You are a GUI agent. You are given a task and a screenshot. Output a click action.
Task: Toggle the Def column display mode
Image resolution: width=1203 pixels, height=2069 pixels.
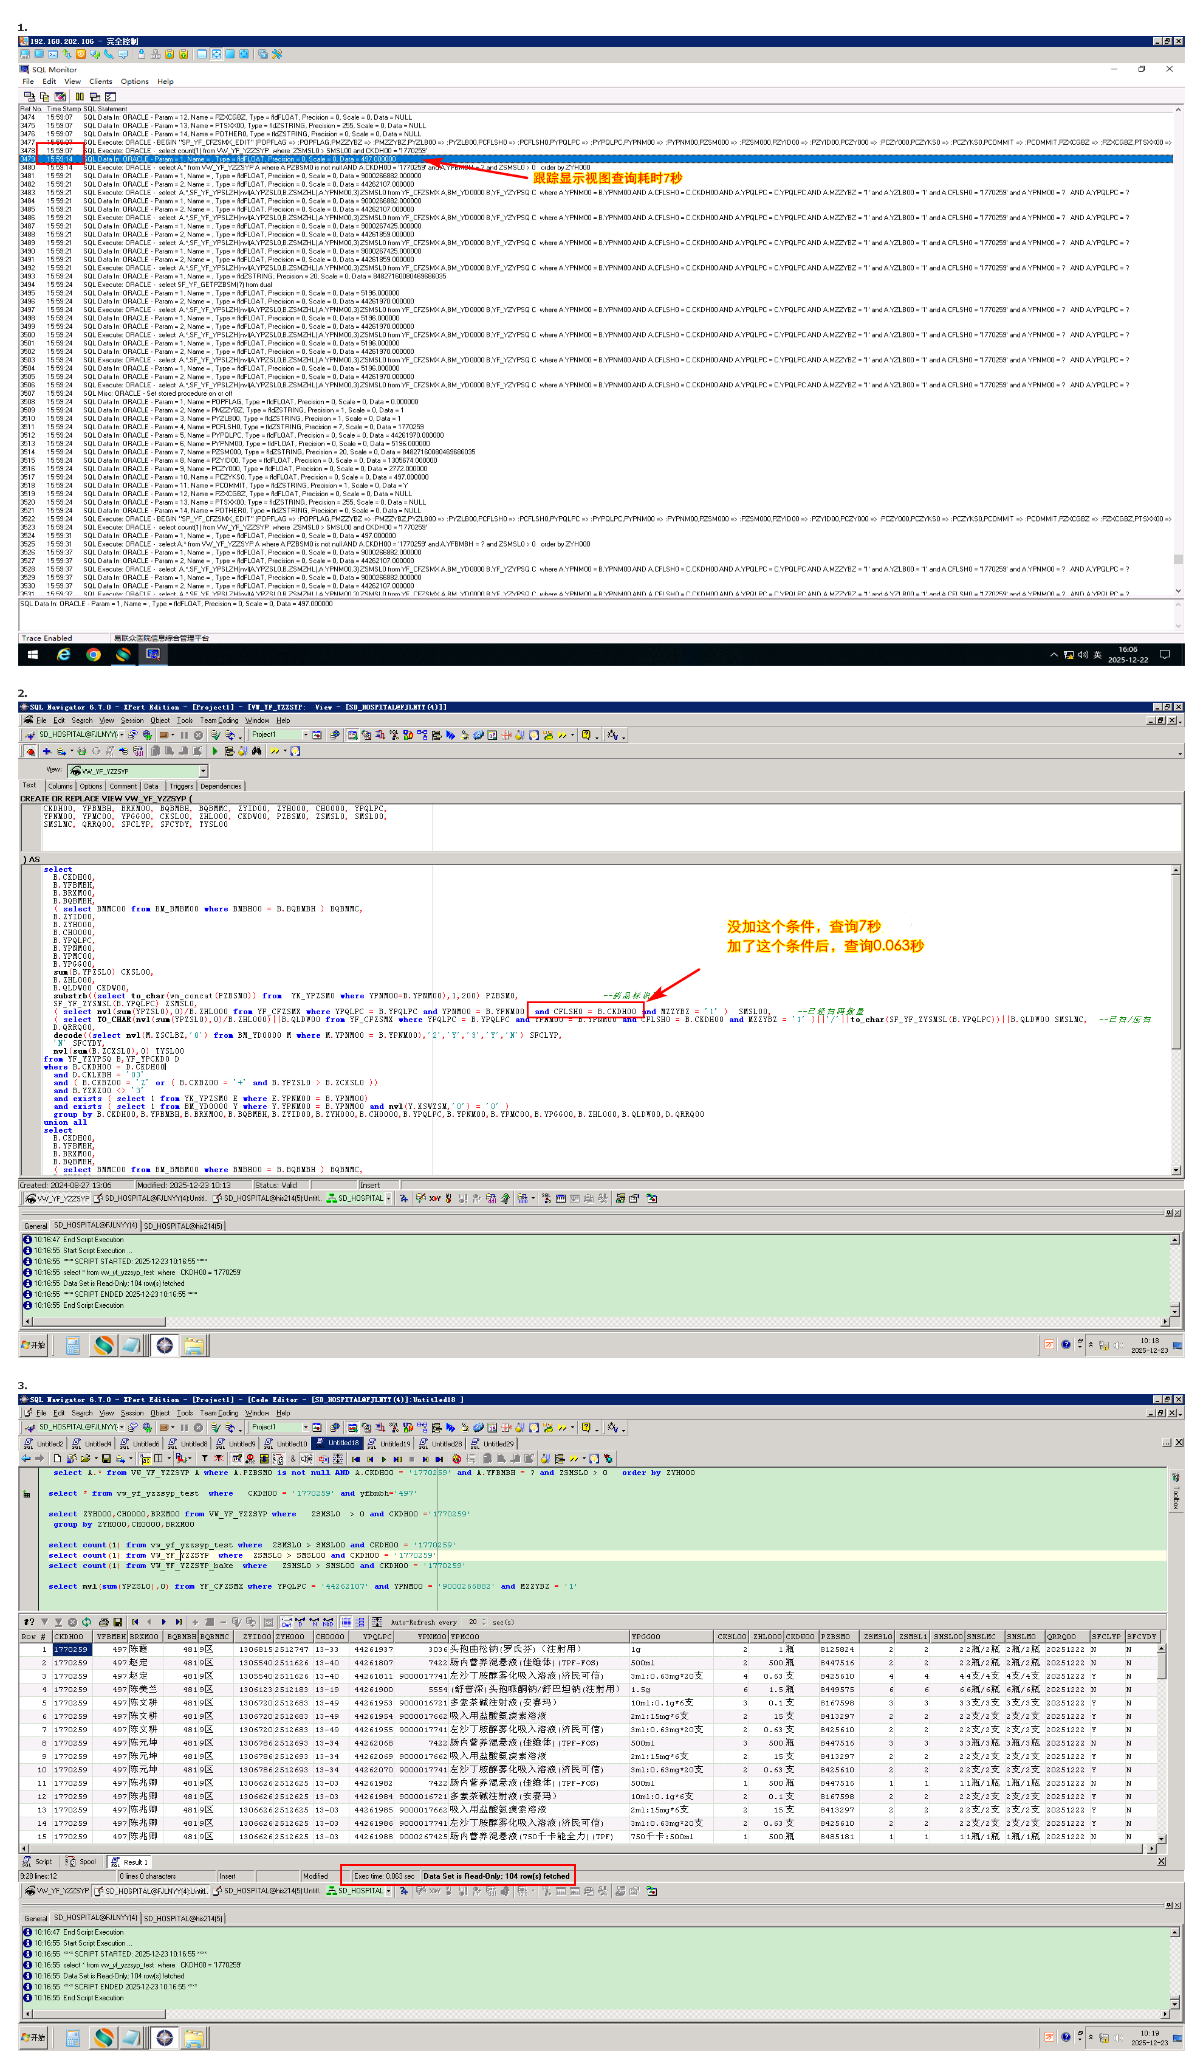click(286, 1622)
